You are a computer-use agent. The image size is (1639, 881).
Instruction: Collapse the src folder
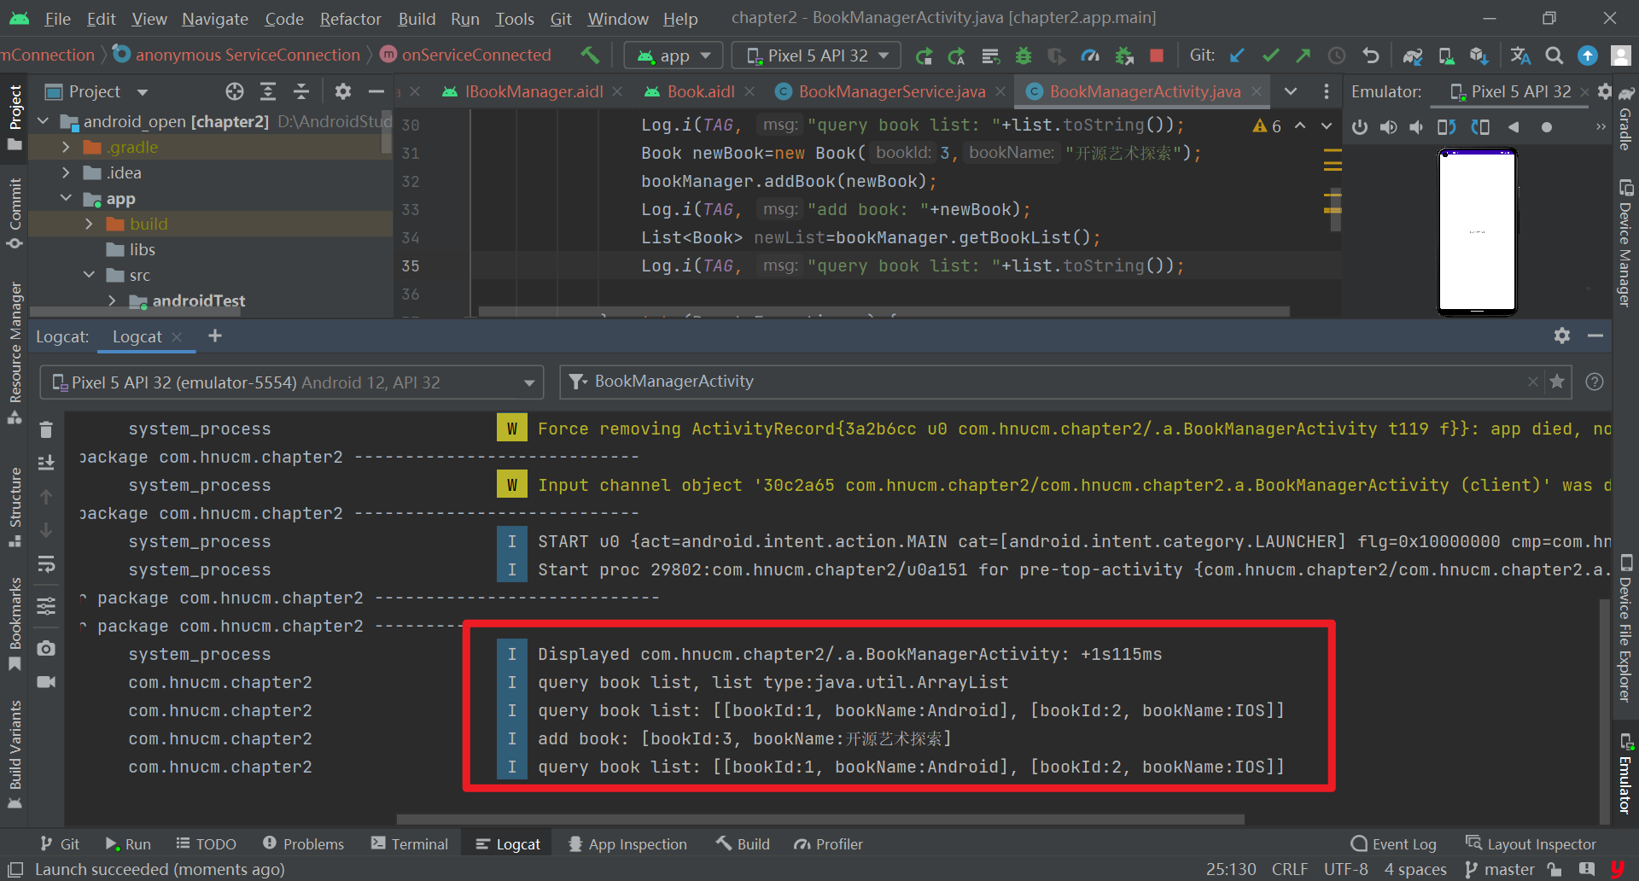pyautogui.click(x=89, y=275)
